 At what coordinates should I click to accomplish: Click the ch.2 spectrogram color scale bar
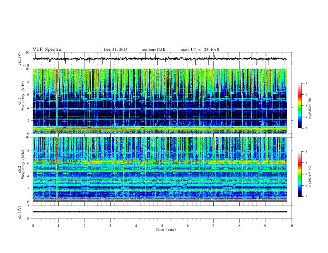299,174
